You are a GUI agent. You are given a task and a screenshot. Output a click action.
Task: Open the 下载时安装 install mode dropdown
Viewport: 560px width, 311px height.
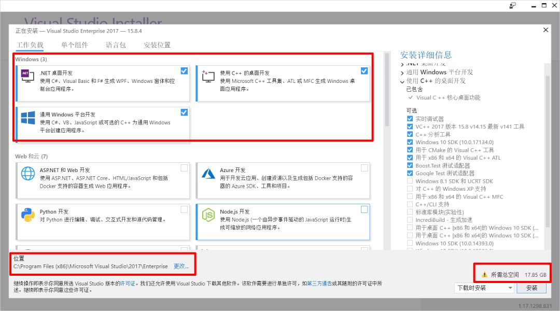485,288
